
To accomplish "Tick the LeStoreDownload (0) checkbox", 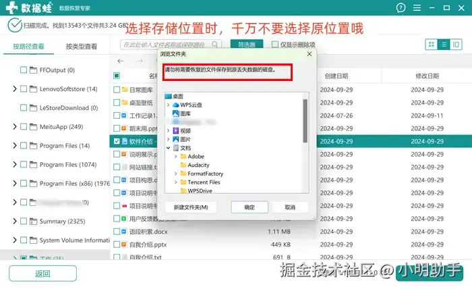I will 24,108.
